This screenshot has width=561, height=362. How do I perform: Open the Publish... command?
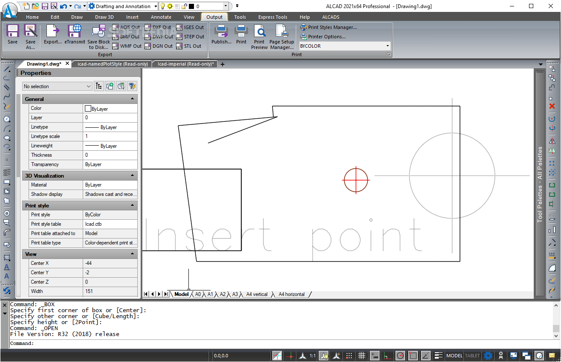click(x=221, y=34)
